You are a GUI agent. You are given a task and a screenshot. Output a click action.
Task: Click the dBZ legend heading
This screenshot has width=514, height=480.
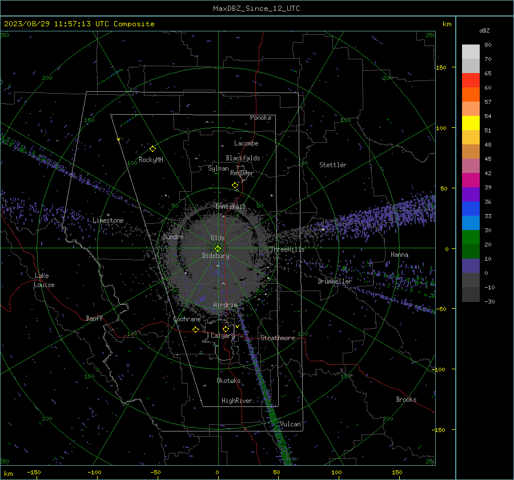(x=484, y=30)
